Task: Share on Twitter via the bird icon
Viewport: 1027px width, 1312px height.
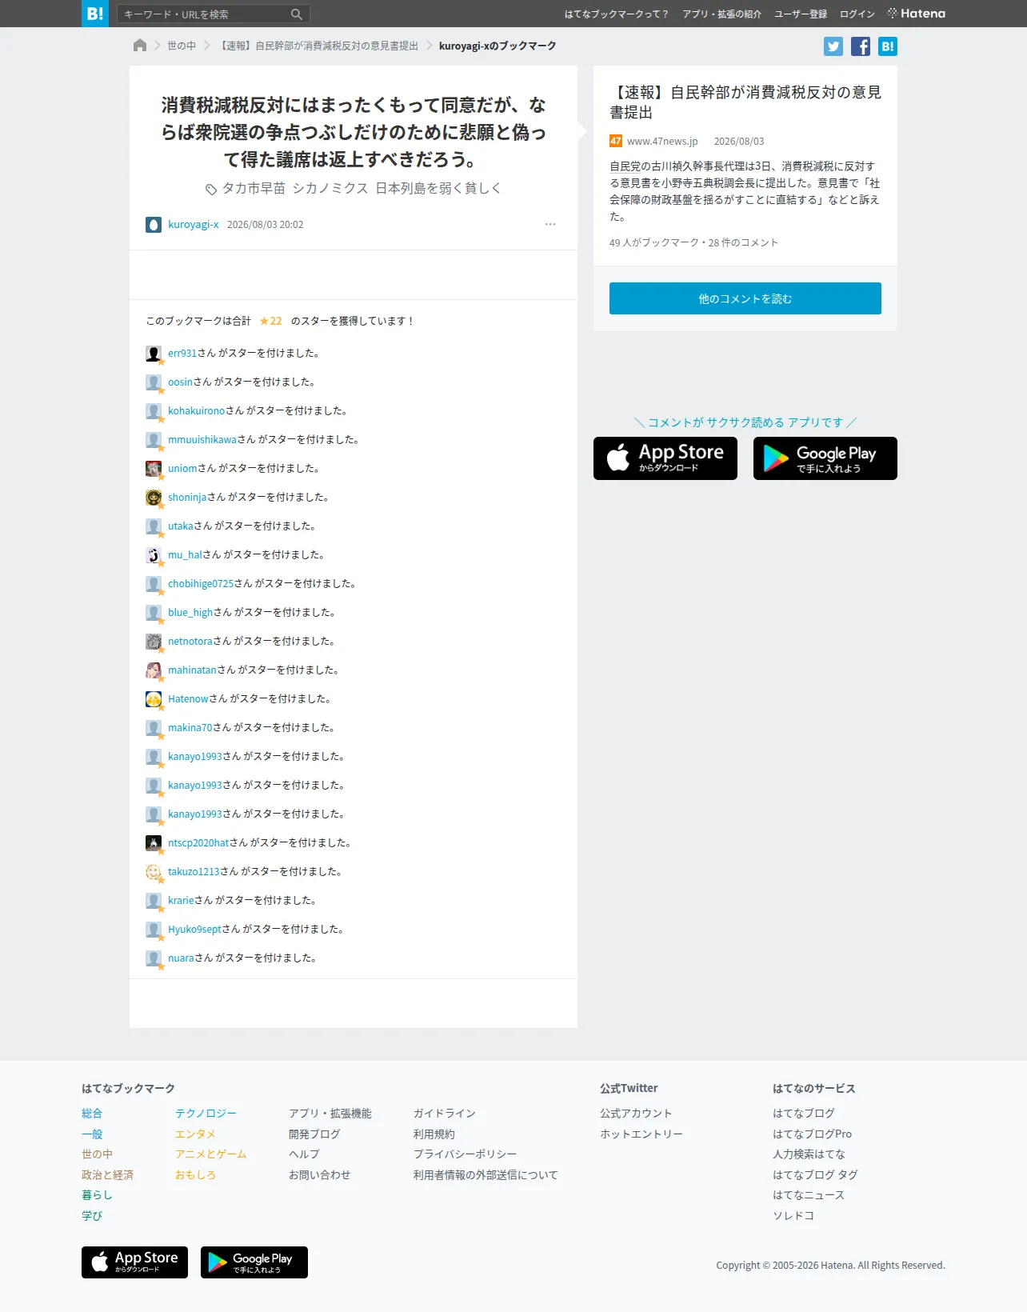Action: tap(833, 46)
